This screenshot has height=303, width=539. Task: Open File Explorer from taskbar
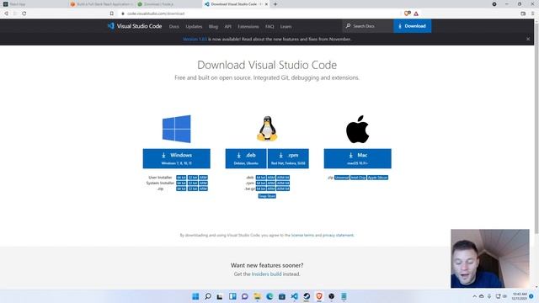(x=257, y=296)
